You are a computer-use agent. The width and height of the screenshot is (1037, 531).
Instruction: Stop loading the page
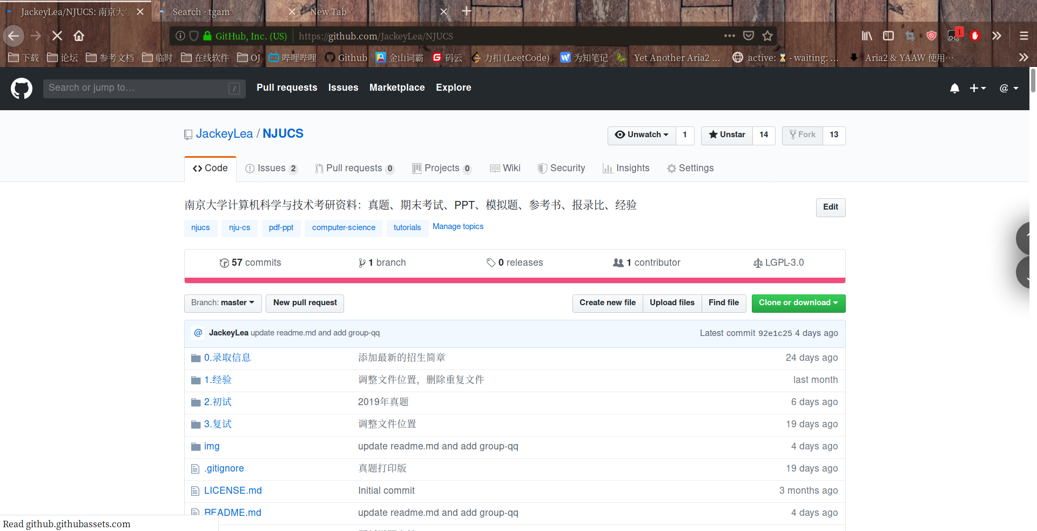(x=57, y=36)
